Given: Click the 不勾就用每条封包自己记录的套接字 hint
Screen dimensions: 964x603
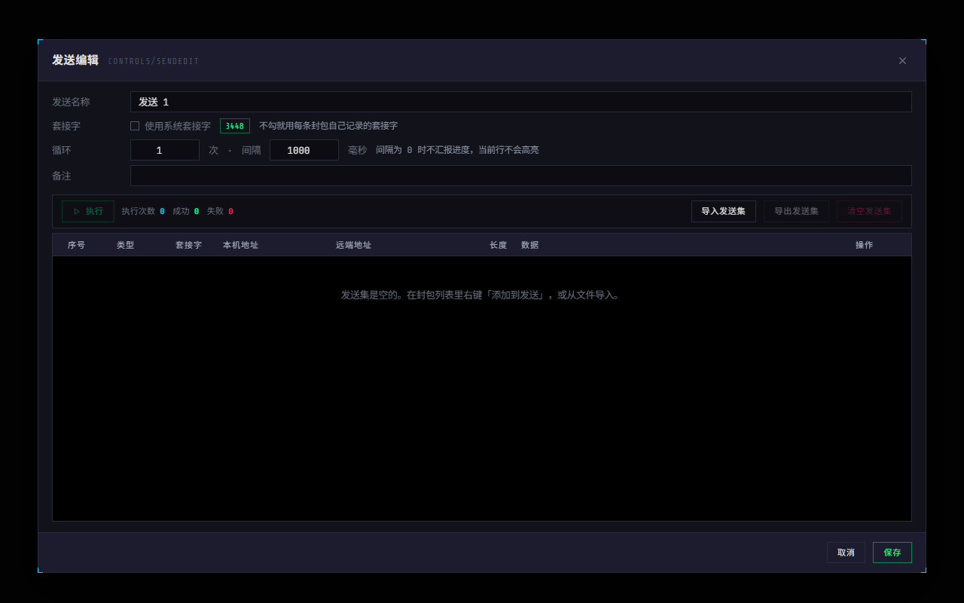Looking at the screenshot, I should click(328, 126).
